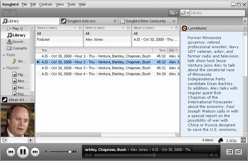Screen dimensions: 248x161
Task: Go back with the back arrow button
Action: [x=6, y=13]
